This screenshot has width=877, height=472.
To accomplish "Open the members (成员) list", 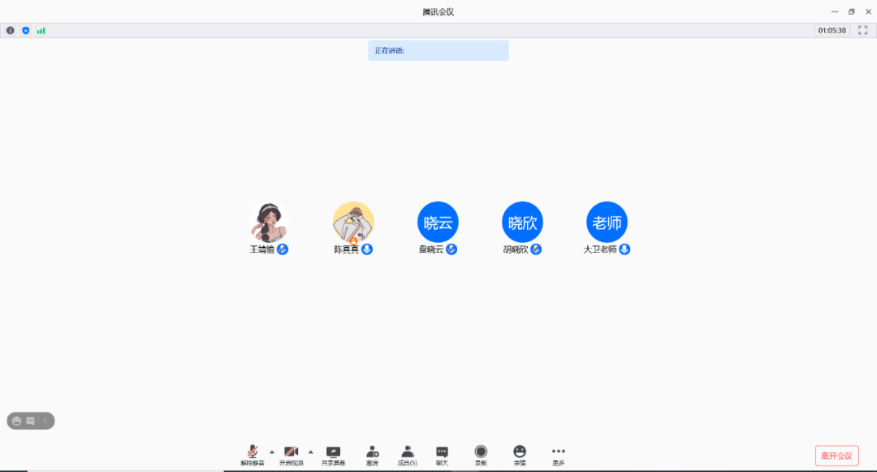I will (408, 454).
